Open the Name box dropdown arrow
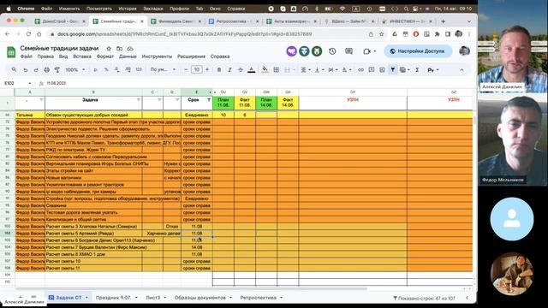This screenshot has height=308, width=548. tap(30, 83)
